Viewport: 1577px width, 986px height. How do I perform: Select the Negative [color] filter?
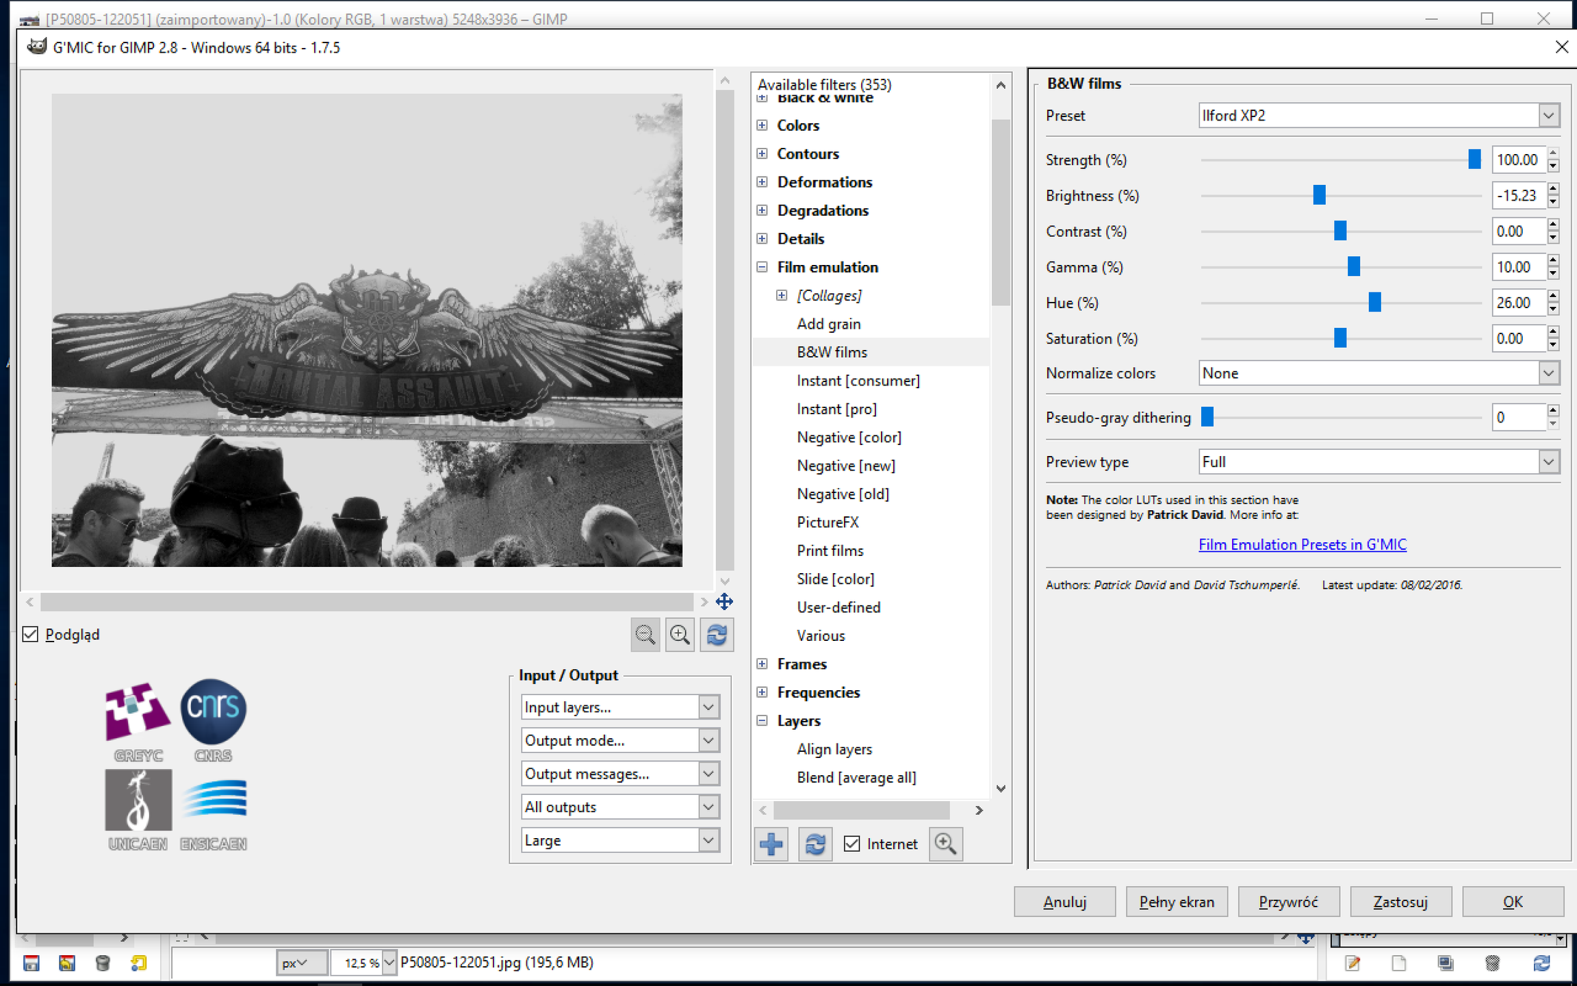[849, 437]
